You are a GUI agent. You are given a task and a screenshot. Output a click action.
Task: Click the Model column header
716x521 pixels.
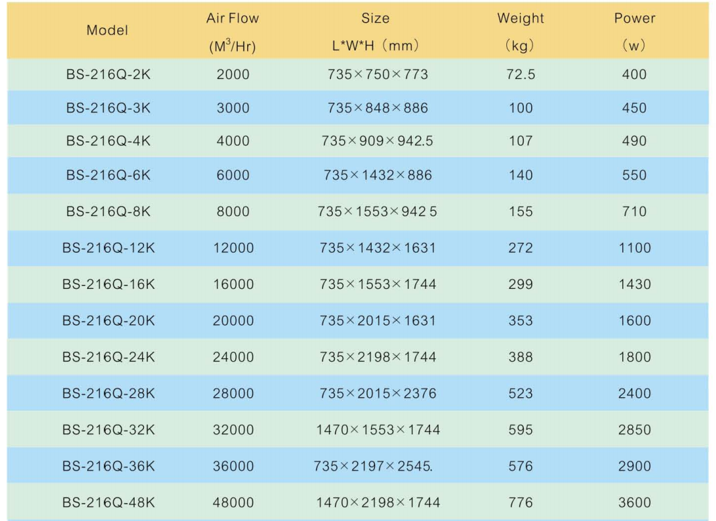tap(107, 30)
